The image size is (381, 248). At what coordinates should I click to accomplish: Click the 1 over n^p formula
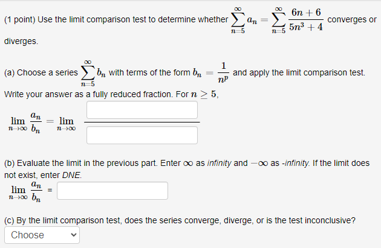point(223,72)
